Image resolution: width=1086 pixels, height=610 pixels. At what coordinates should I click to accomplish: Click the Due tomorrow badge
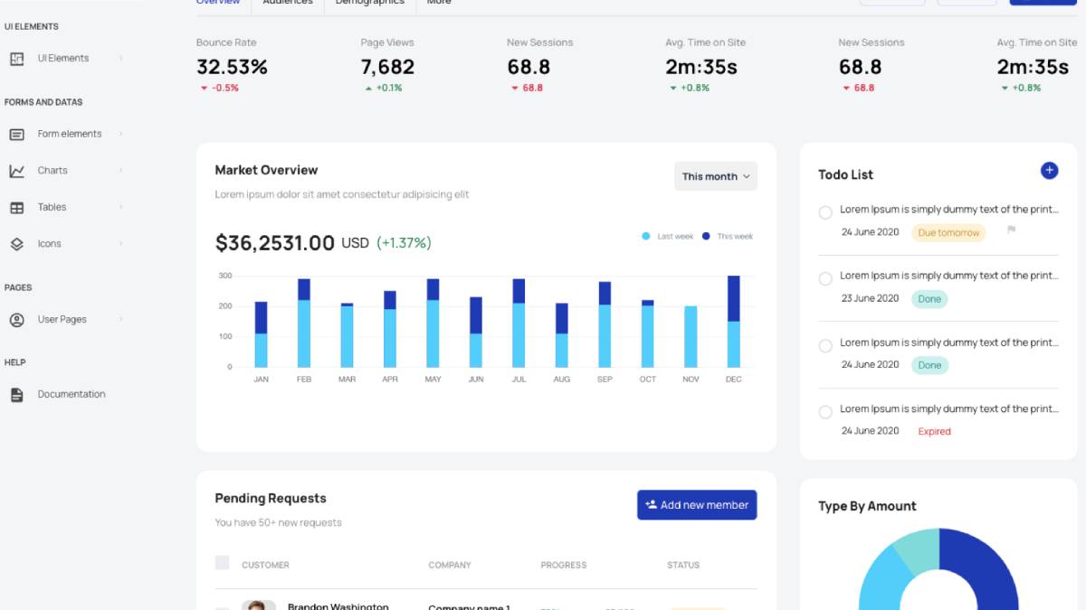tap(948, 233)
